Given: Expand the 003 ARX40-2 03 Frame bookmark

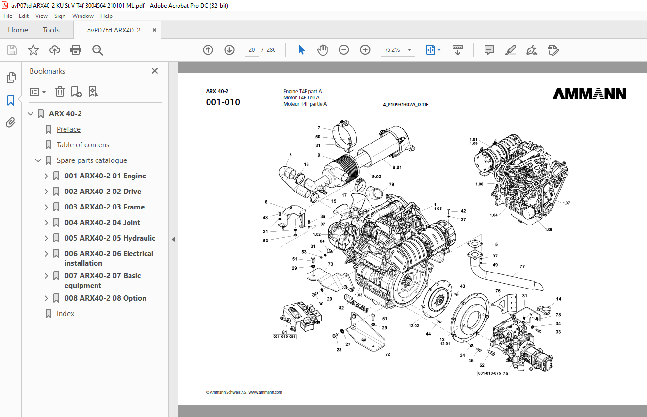Looking at the screenshot, I should click(x=46, y=207).
